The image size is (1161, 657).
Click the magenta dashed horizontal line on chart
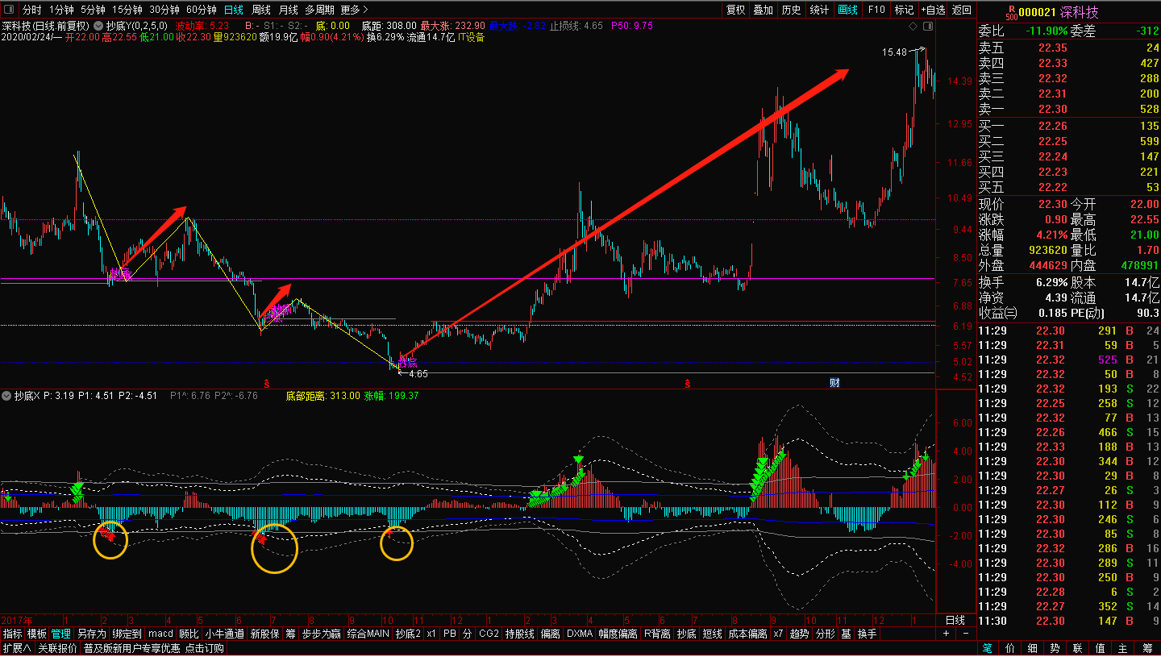click(484, 219)
